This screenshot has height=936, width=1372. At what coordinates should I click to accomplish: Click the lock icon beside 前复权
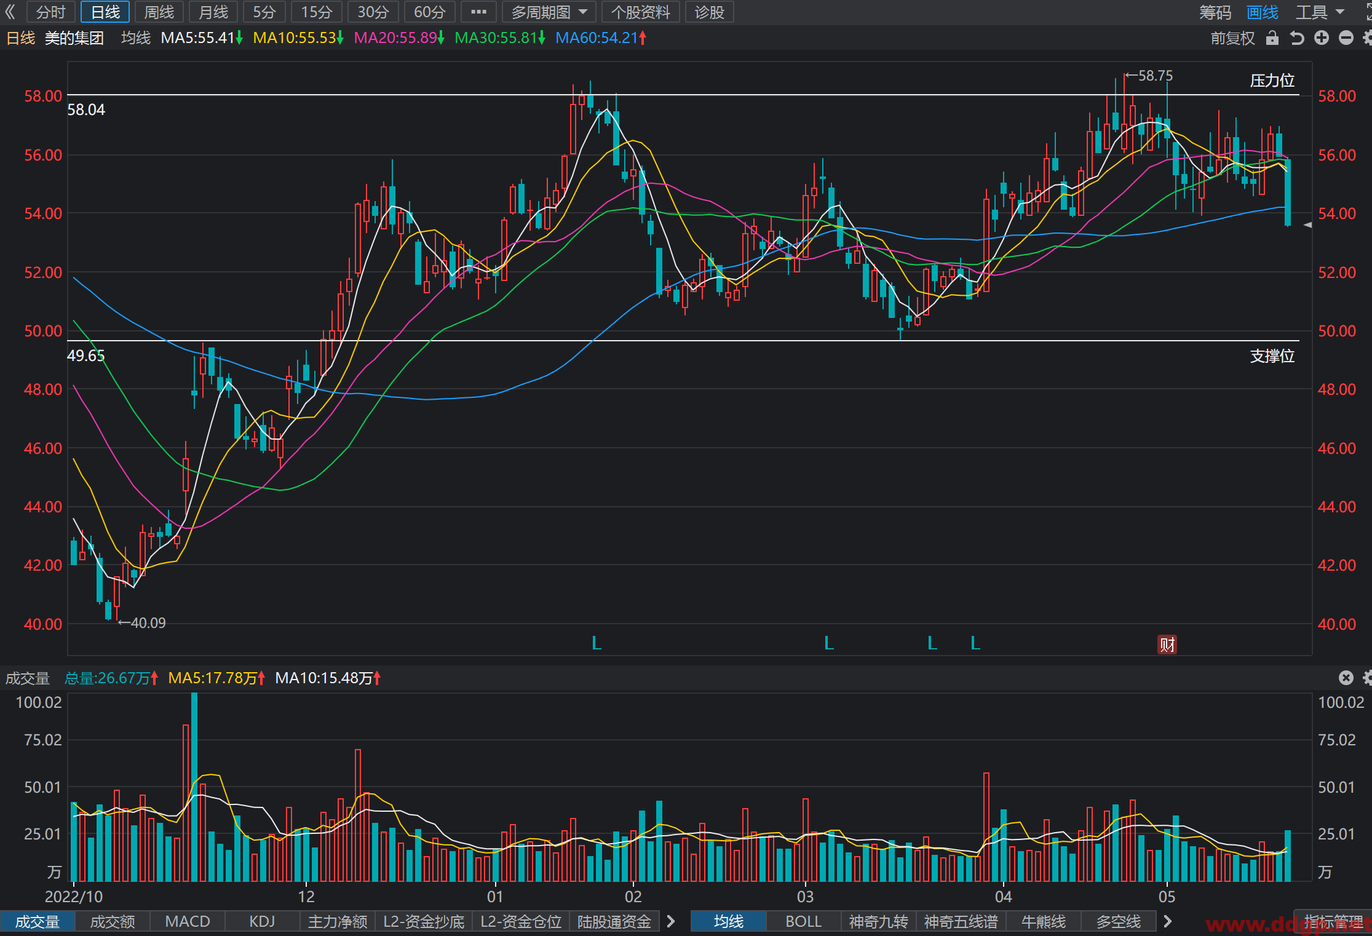tap(1272, 38)
